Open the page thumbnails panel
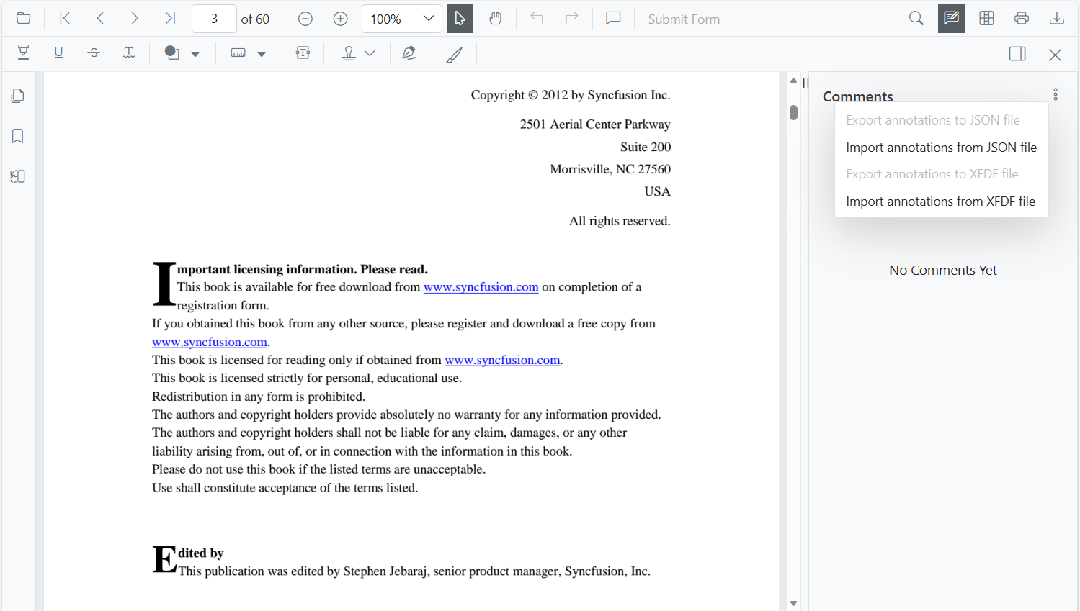The height and width of the screenshot is (611, 1080). (x=18, y=96)
